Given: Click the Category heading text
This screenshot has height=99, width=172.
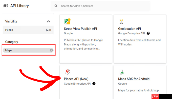Looking at the screenshot, I should pyautogui.click(x=12, y=42).
